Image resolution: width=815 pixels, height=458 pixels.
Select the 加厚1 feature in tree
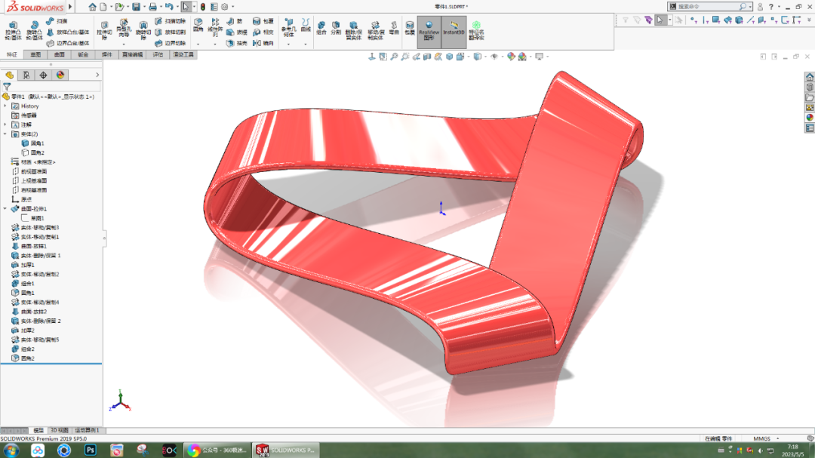point(28,265)
